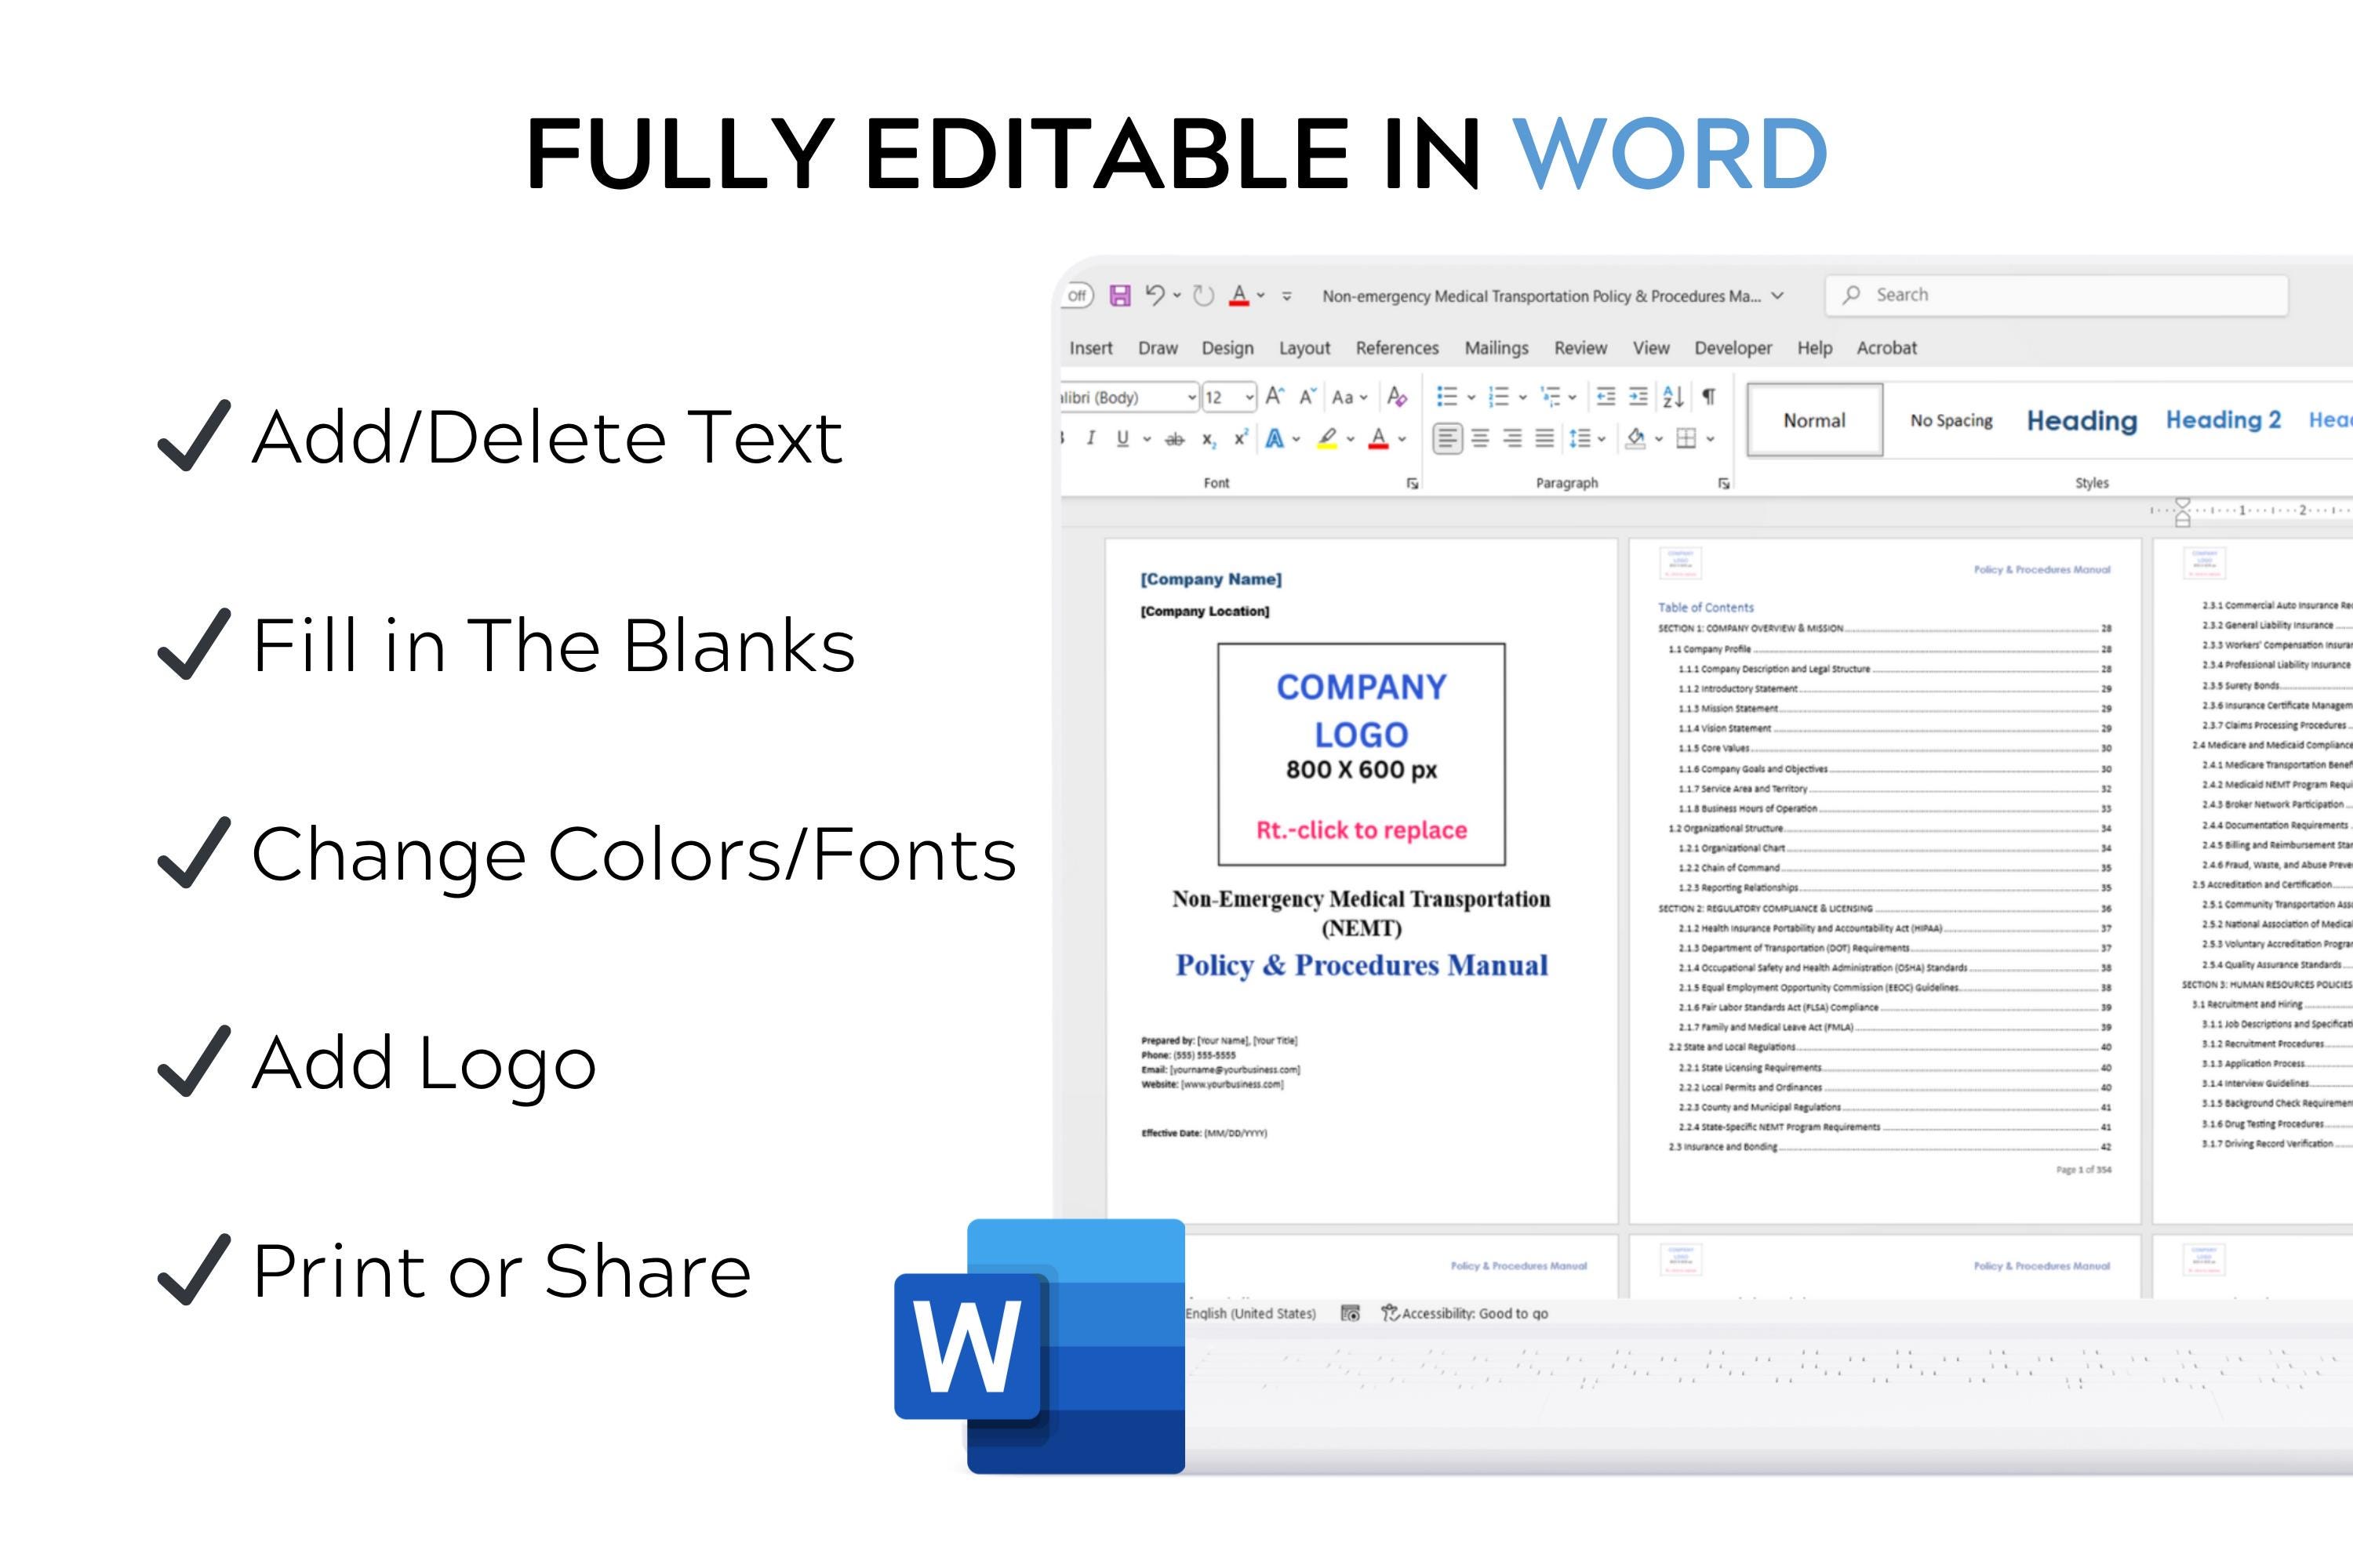Sort the selected paragraphs A to Z
The height and width of the screenshot is (1568, 2353).
coord(1673,396)
